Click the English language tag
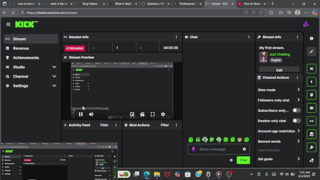 pyautogui.click(x=276, y=60)
